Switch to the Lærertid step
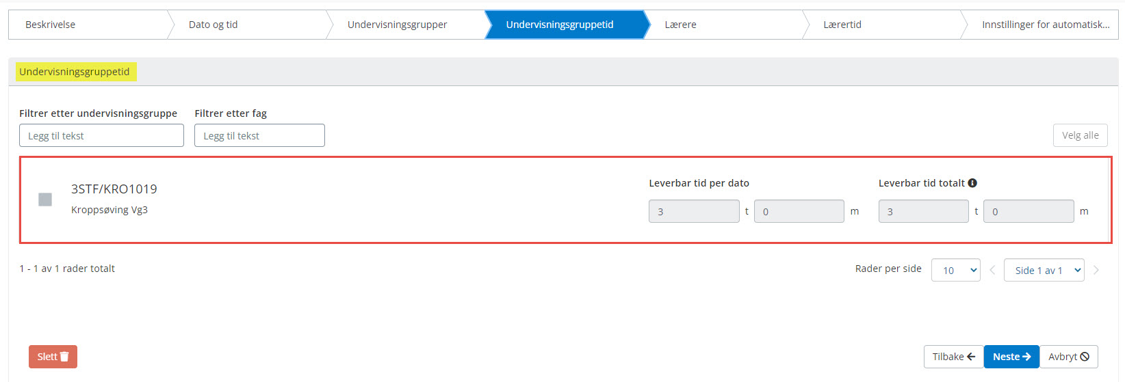1125x382 pixels. (883, 25)
